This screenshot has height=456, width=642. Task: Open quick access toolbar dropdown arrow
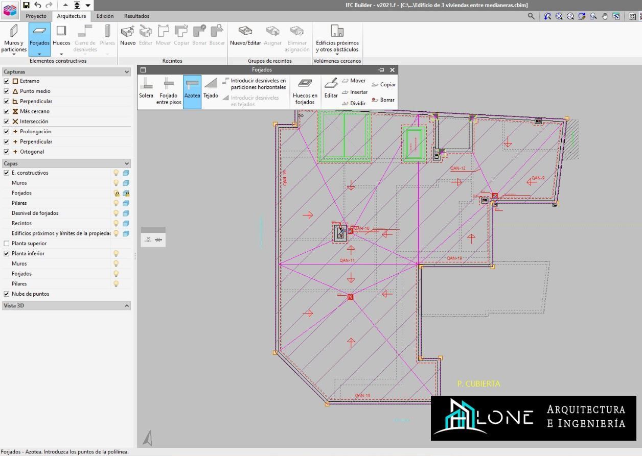click(88, 5)
